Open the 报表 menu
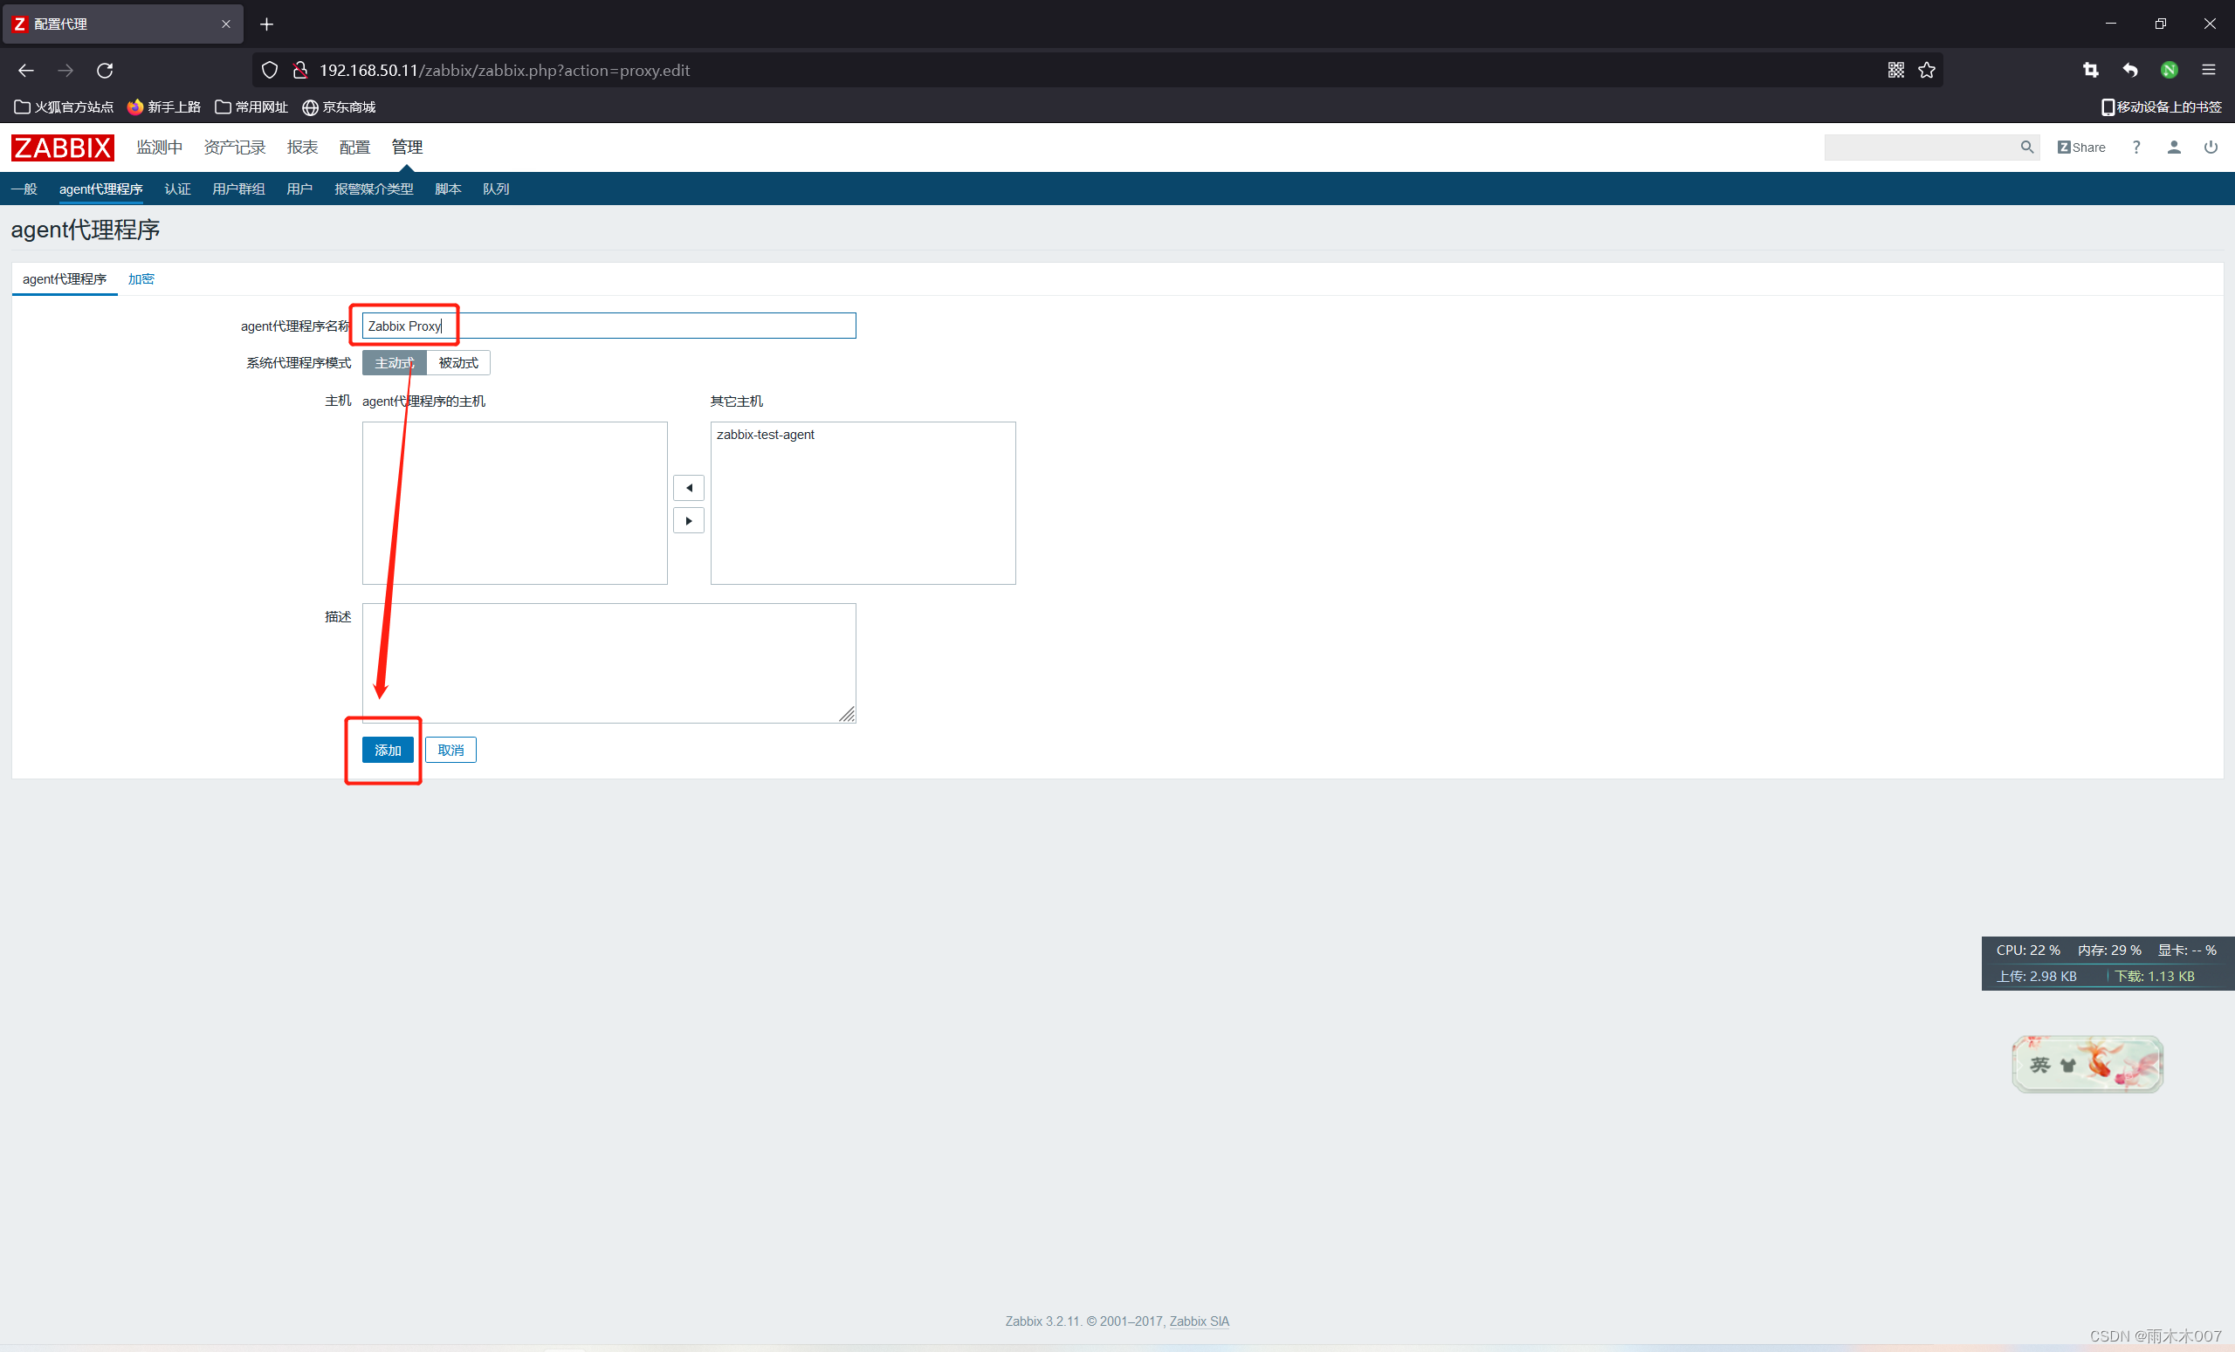The height and width of the screenshot is (1352, 2235). 302,147
